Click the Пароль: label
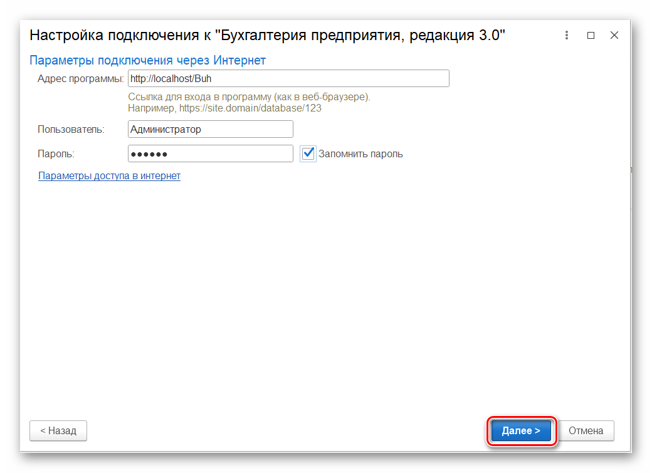Viewport: 652px width, 473px height. point(56,153)
